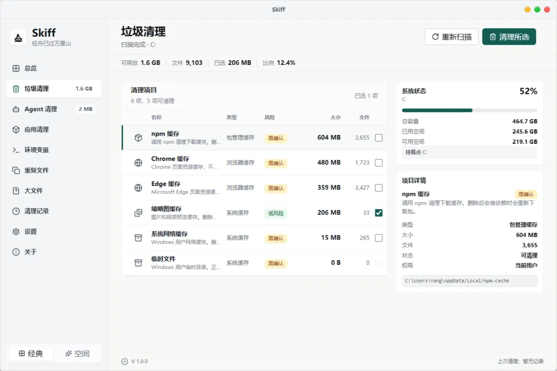Click the 重新扫描 button
Image resolution: width=557 pixels, height=371 pixels.
pyautogui.click(x=451, y=37)
